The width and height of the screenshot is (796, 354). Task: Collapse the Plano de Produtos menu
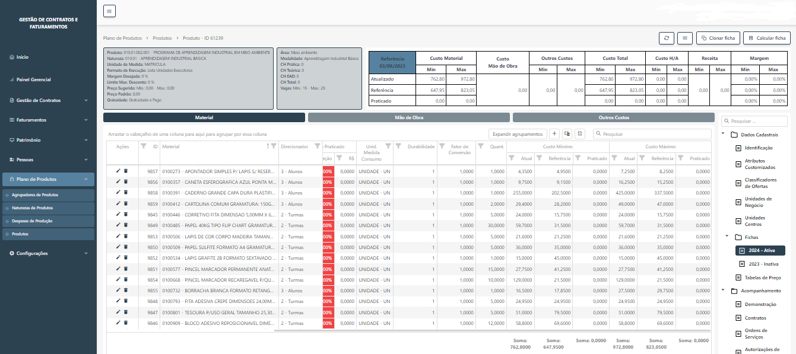click(x=48, y=179)
